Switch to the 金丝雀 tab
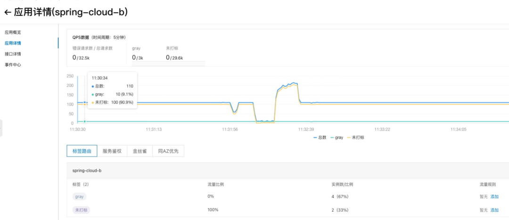This screenshot has width=509, height=220. tap(140, 151)
